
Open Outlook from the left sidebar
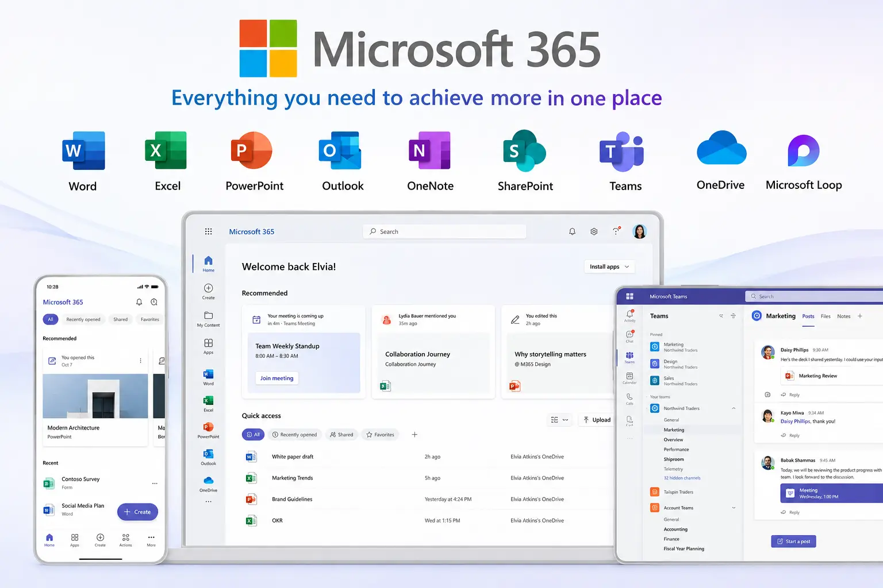pyautogui.click(x=208, y=457)
